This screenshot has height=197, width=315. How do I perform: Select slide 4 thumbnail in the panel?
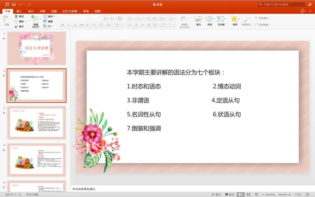point(36,160)
